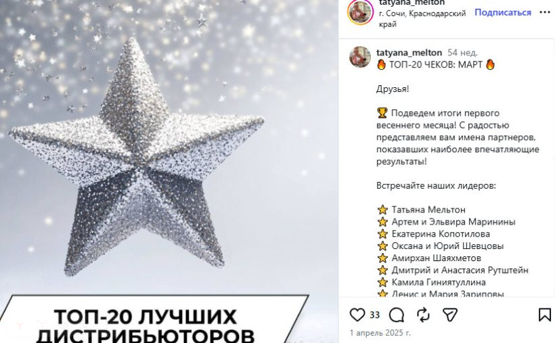Screen dimensions: 555x343
Task: View the 33 likes count
Action: [x=374, y=315]
